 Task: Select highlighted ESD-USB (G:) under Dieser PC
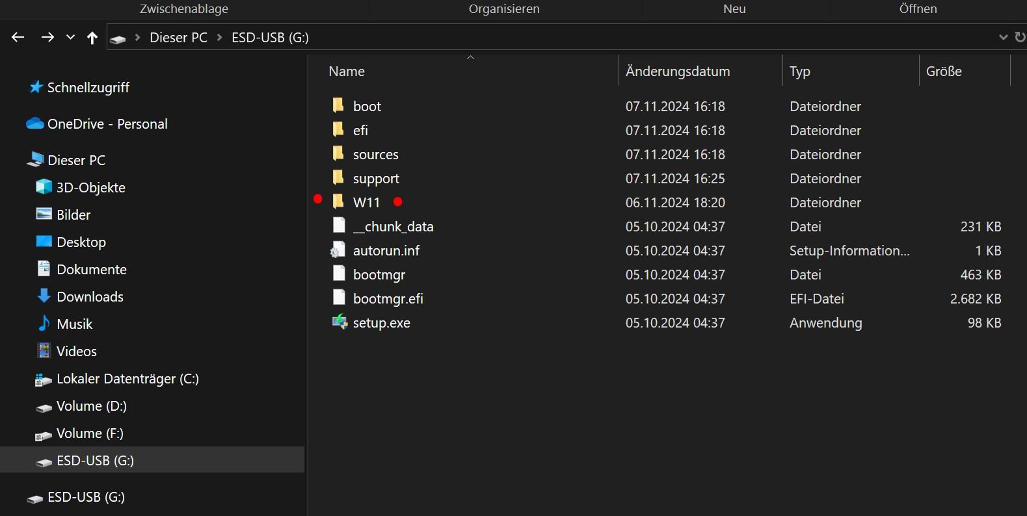[152, 460]
